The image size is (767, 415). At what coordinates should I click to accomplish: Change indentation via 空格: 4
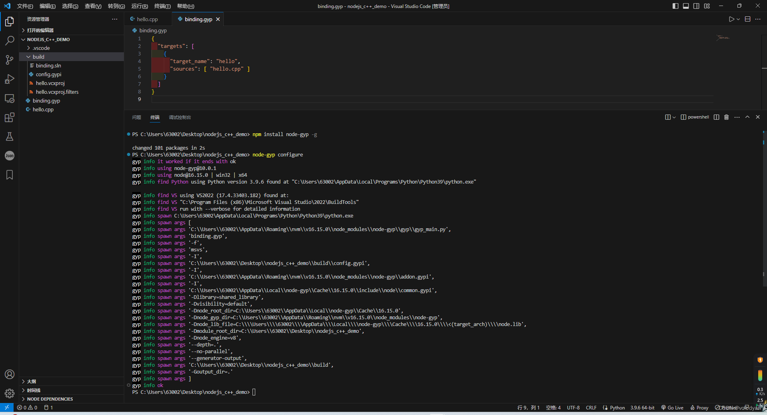click(553, 407)
